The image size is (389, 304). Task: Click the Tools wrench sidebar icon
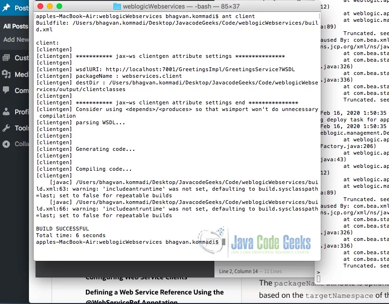tap(6, 128)
